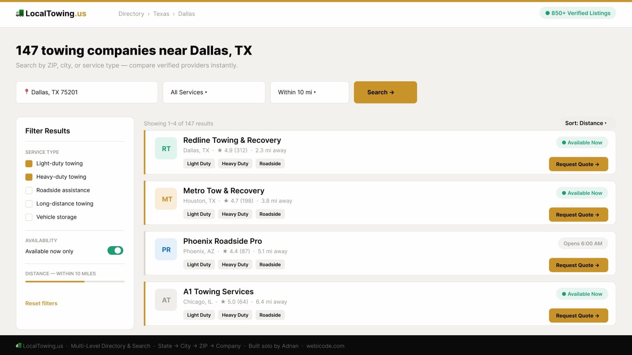Click 'Built solo by Adnan' footer text
The height and width of the screenshot is (355, 632).
(x=273, y=346)
